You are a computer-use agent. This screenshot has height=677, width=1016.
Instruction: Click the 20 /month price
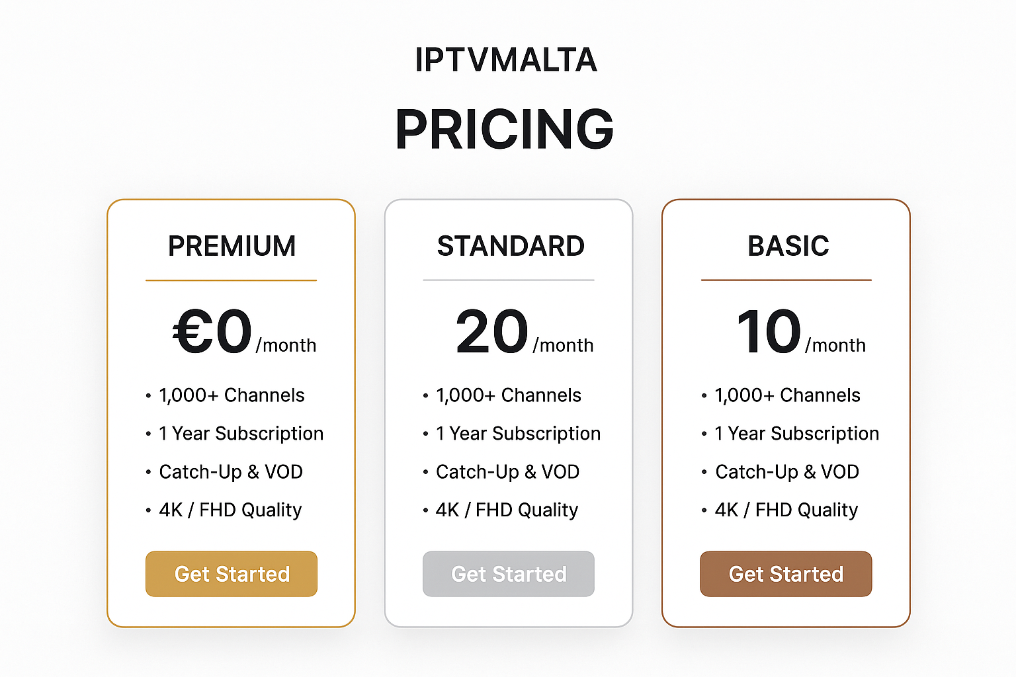click(525, 331)
